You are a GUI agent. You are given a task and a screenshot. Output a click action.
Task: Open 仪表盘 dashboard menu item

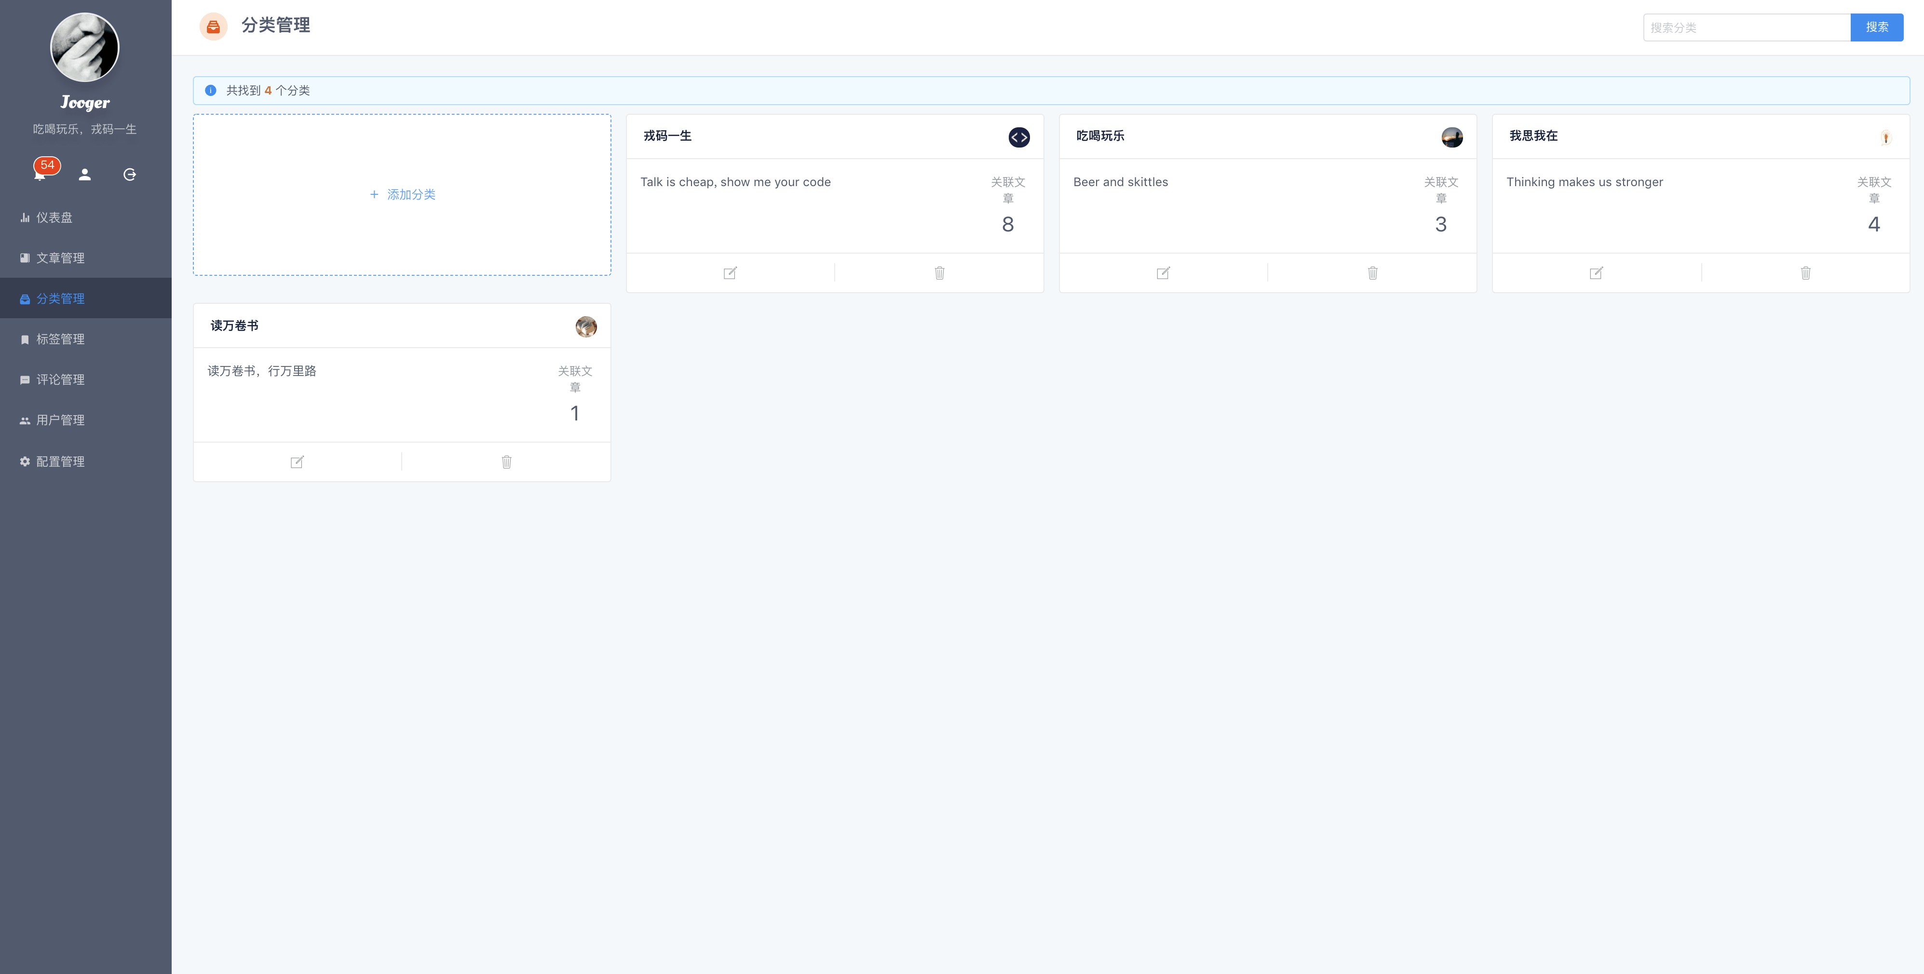[54, 217]
